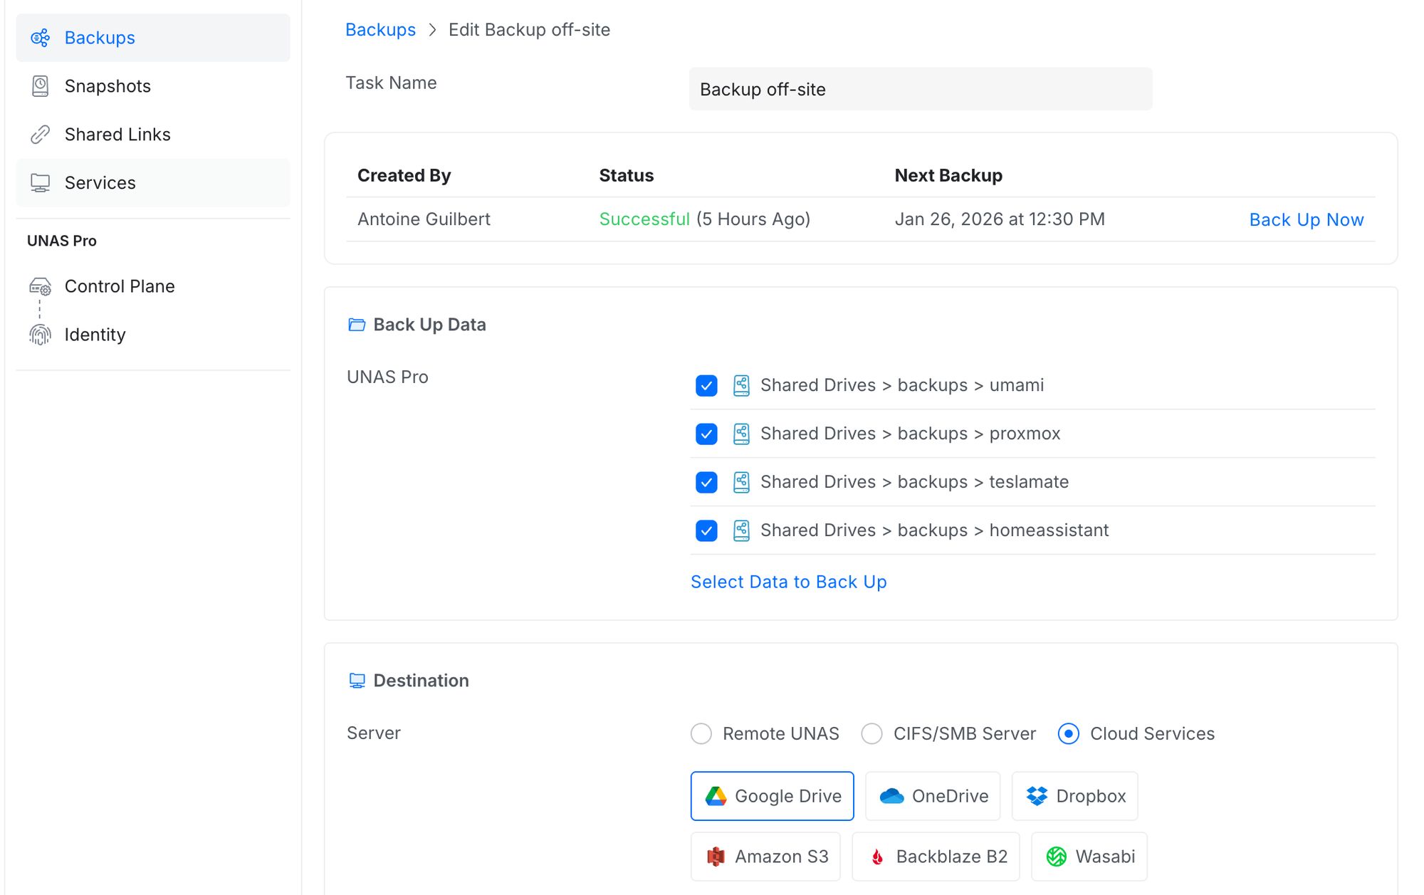Image resolution: width=1424 pixels, height=895 pixels.
Task: Uncheck the teslamate backup folder checkbox
Action: [706, 482]
